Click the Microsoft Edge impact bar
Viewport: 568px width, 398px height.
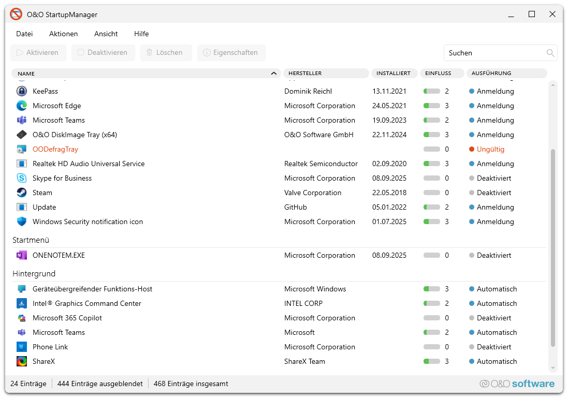pos(431,106)
